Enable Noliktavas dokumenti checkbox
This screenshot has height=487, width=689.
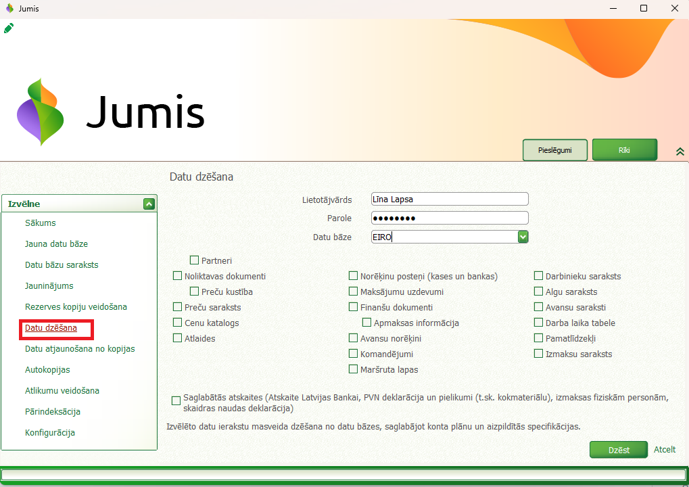point(178,276)
